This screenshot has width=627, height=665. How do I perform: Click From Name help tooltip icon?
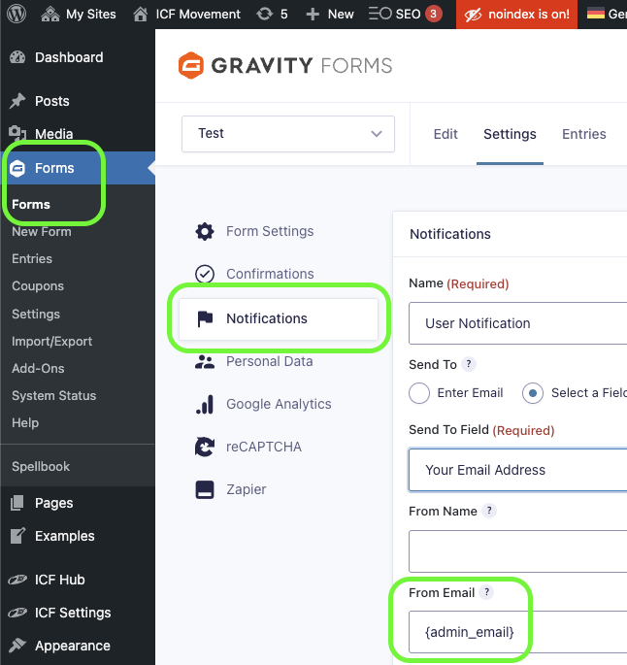point(489,511)
